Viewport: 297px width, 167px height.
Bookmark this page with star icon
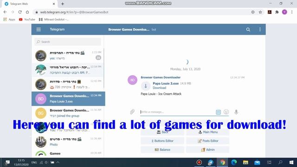260,12
